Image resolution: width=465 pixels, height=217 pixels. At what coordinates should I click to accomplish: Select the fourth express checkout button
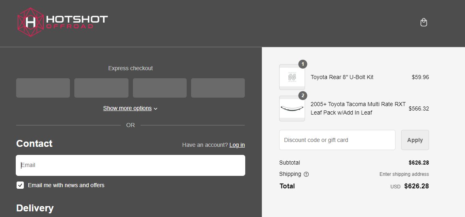coord(218,88)
